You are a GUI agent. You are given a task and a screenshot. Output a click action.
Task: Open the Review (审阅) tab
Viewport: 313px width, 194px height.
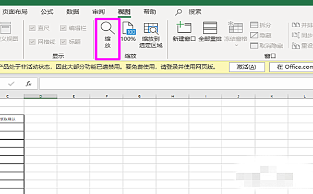coord(99,12)
